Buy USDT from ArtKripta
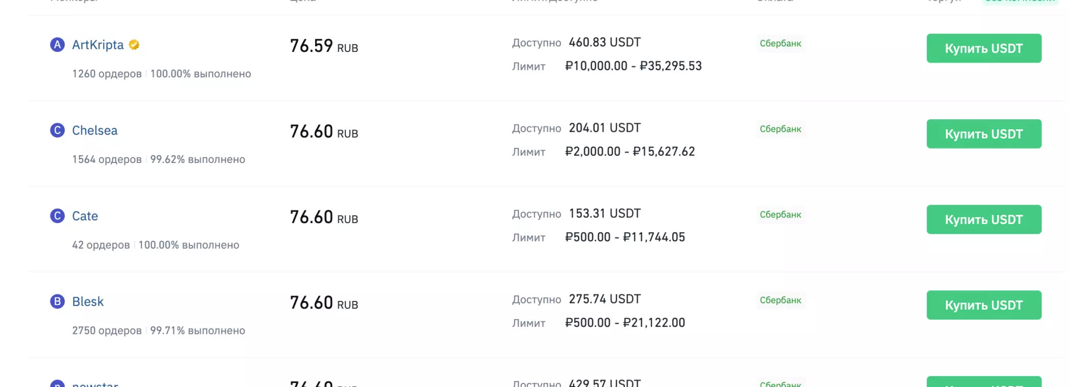 click(983, 48)
